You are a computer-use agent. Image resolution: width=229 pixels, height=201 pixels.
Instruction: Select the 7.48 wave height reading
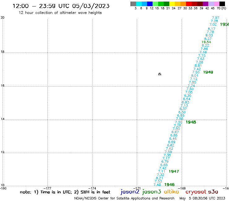click(157, 185)
